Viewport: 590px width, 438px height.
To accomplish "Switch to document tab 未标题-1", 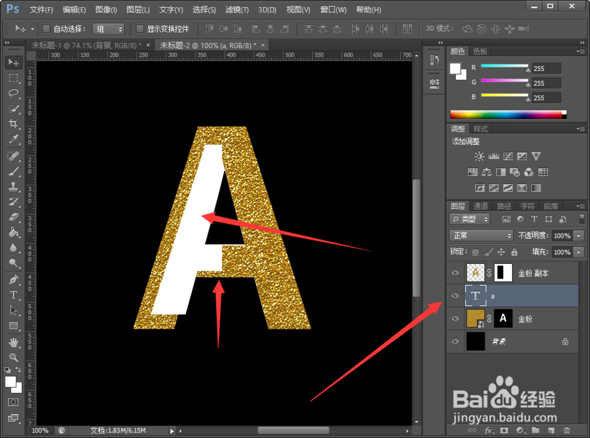I will pos(86,45).
